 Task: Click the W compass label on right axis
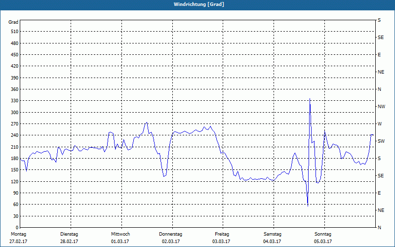[380, 124]
